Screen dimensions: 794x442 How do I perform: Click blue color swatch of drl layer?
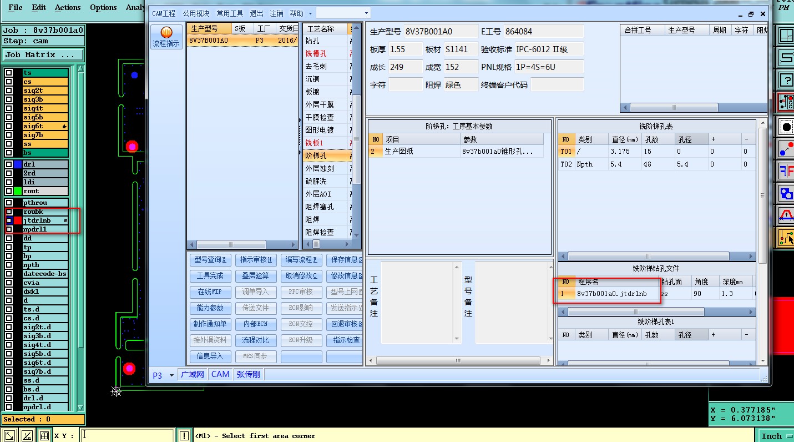[x=18, y=164]
